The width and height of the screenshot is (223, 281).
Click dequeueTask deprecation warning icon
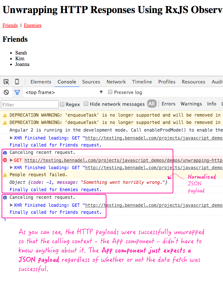click(x=5, y=123)
